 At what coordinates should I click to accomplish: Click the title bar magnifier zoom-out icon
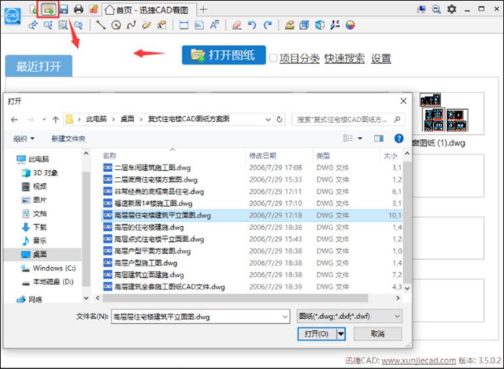[436, 9]
